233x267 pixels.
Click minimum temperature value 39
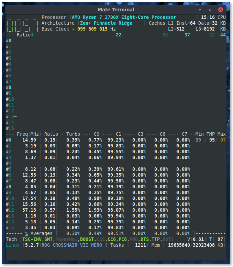[198, 140]
